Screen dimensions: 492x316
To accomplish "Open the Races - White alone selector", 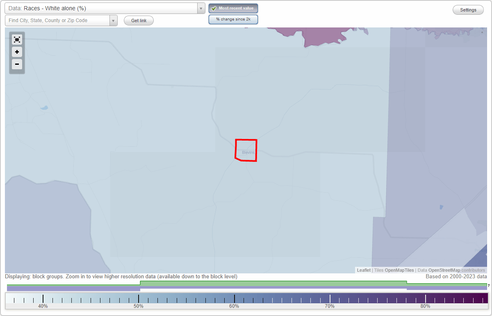I will [x=102, y=8].
